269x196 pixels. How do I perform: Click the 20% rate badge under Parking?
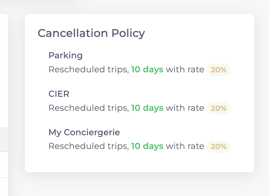(219, 70)
